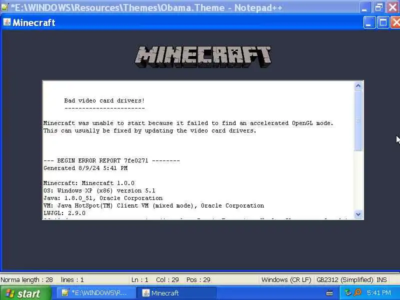Click 'length : 28' status entry
This screenshot has width=400, height=300.
(x=37, y=280)
